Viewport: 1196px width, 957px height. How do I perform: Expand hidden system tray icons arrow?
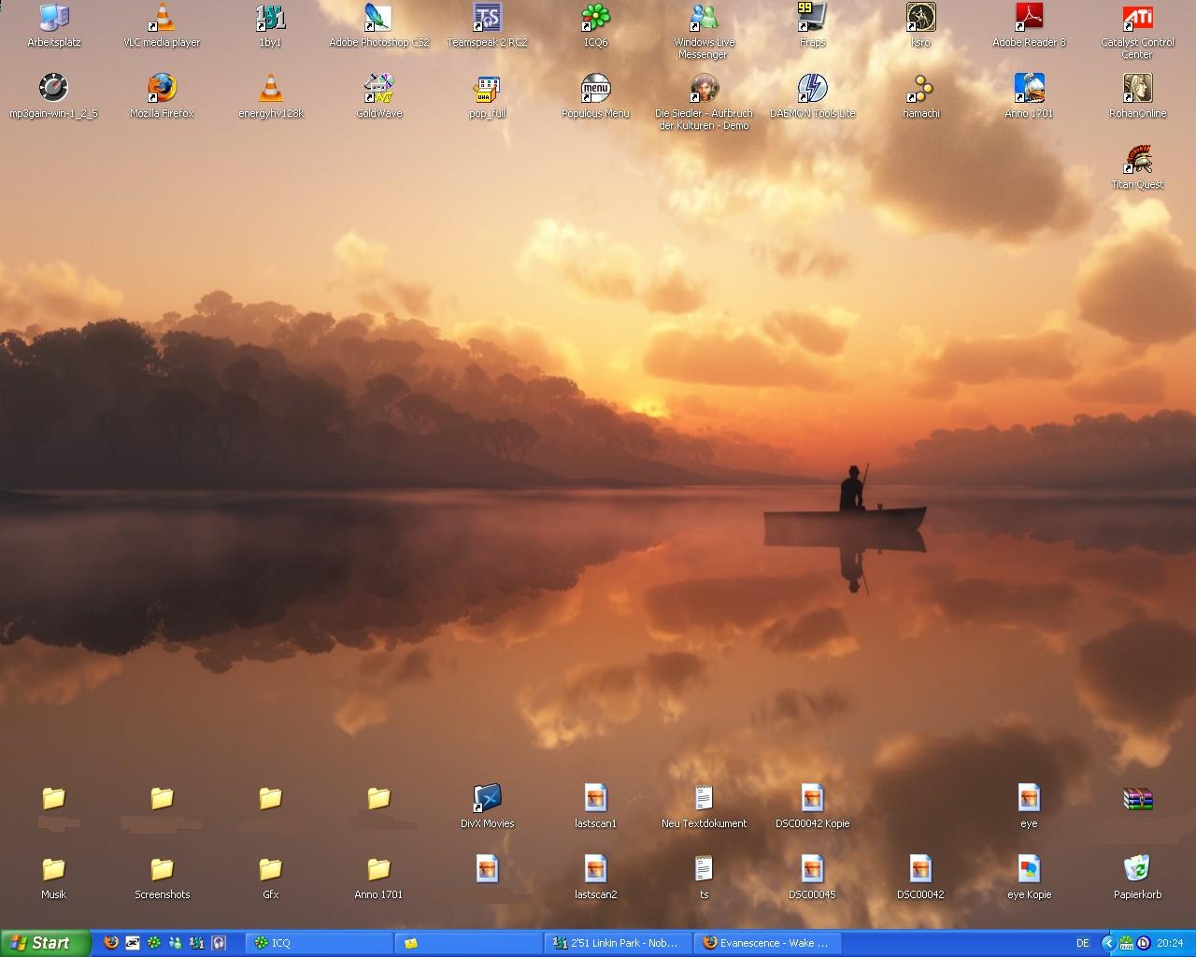point(1109,943)
